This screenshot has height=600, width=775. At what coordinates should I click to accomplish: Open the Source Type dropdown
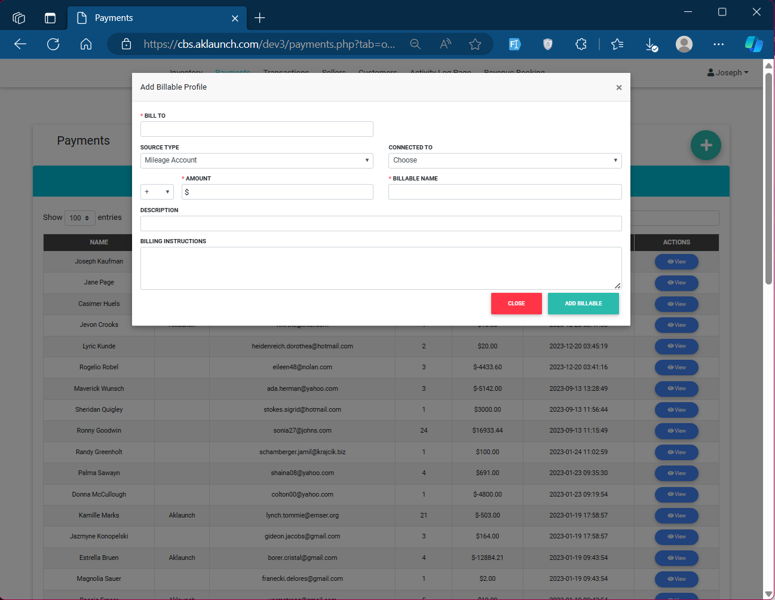256,160
